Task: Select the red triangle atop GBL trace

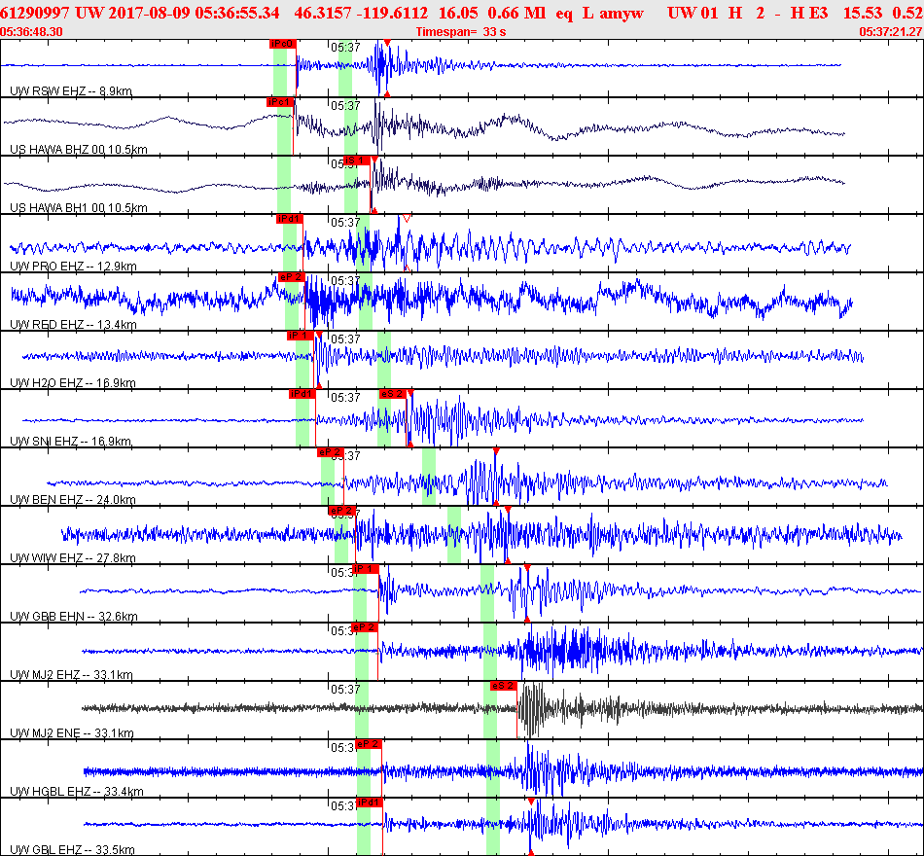Action: click(531, 802)
